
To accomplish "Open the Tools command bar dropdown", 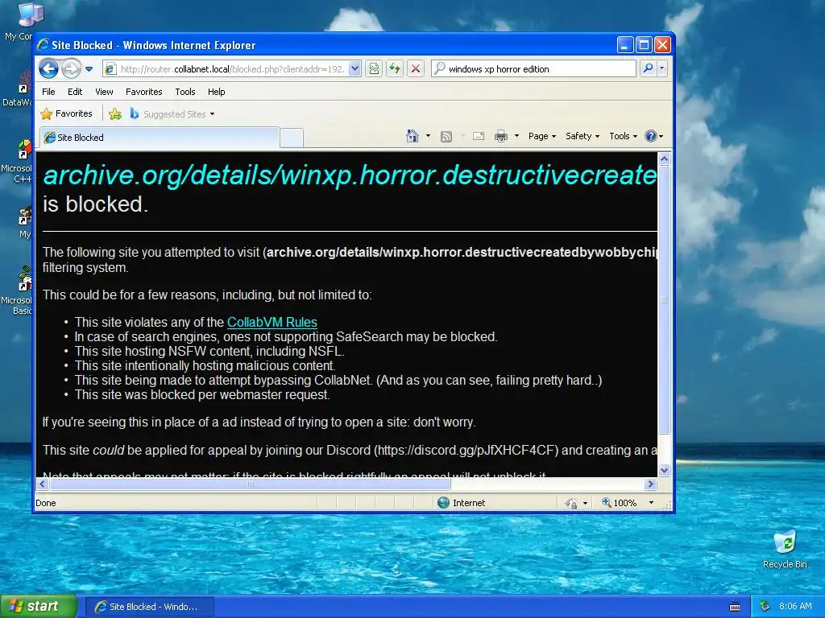I will tap(623, 136).
